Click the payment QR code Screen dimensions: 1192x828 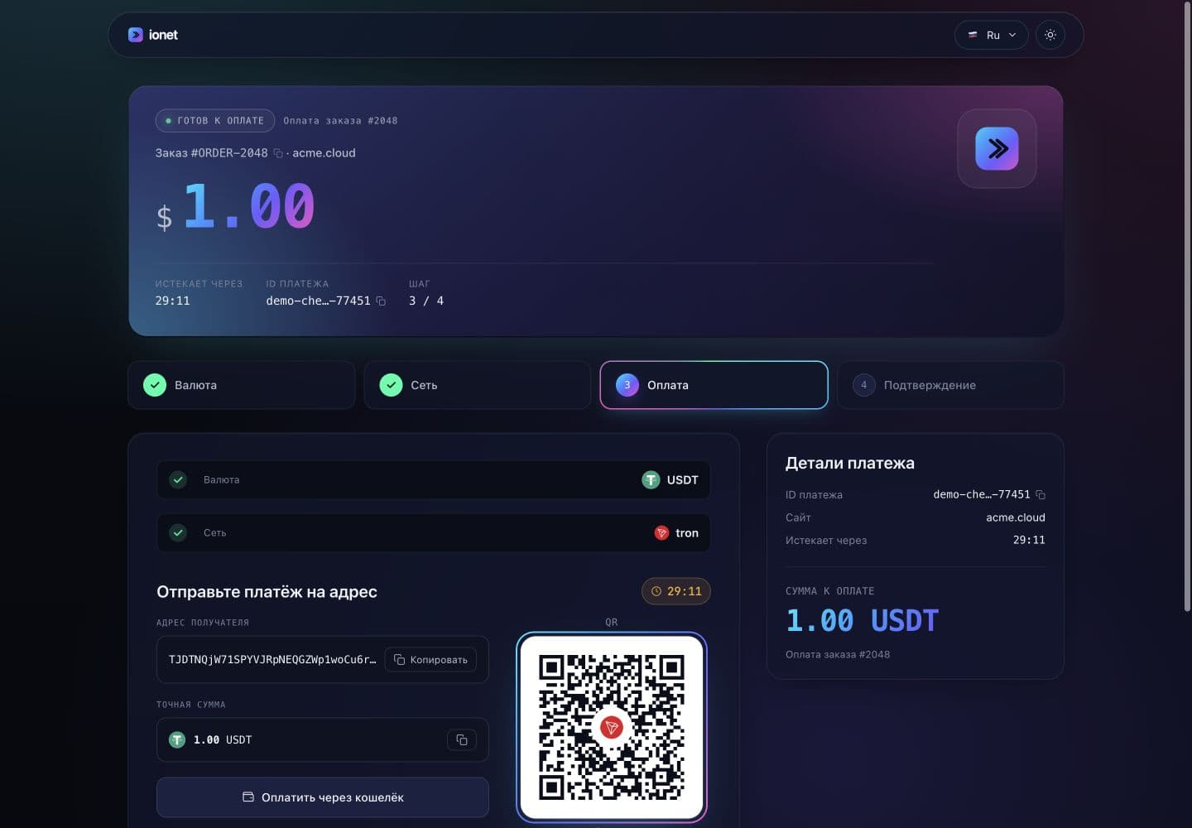coord(612,728)
